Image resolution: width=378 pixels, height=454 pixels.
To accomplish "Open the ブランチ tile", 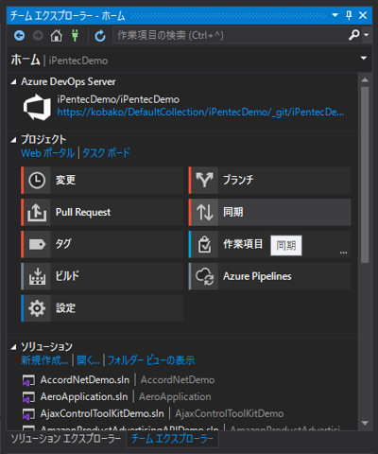I will [269, 181].
